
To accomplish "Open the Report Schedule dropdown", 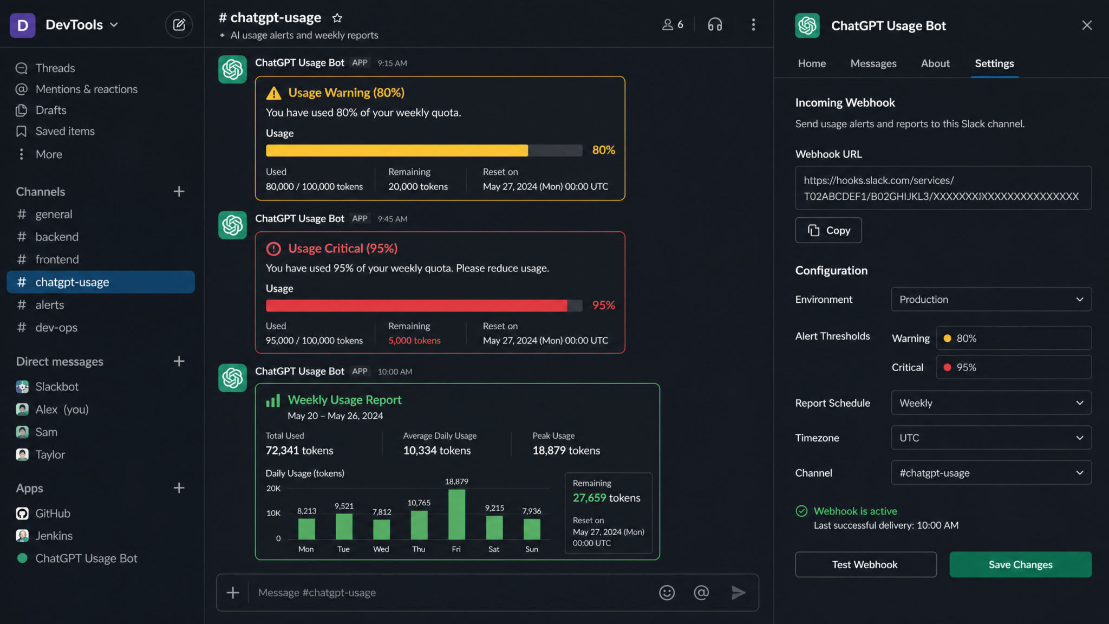I will 991,403.
